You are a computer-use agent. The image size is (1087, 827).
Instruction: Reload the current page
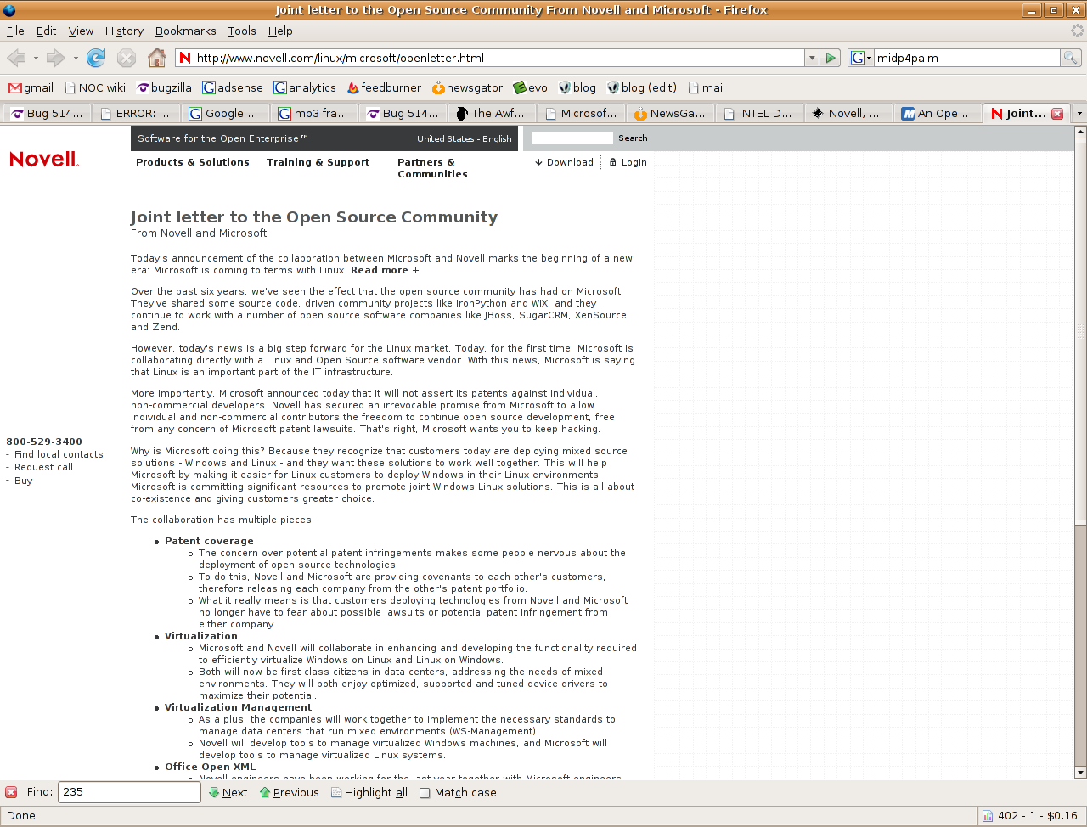point(96,58)
